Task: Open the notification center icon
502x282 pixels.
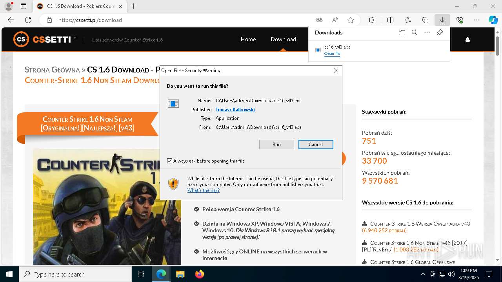Action: point(489,274)
